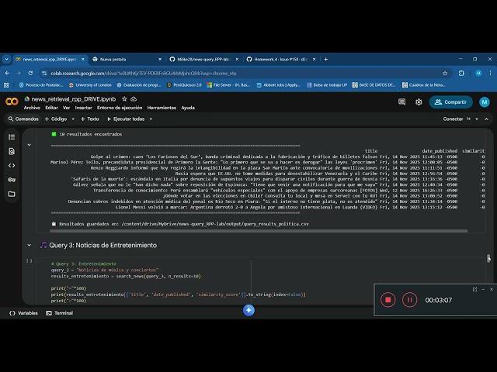Open tab search dropdown arrow

point(7,59)
